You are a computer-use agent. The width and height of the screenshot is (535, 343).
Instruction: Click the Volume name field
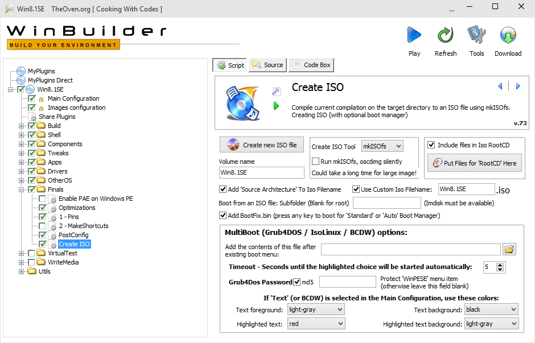tap(261, 172)
